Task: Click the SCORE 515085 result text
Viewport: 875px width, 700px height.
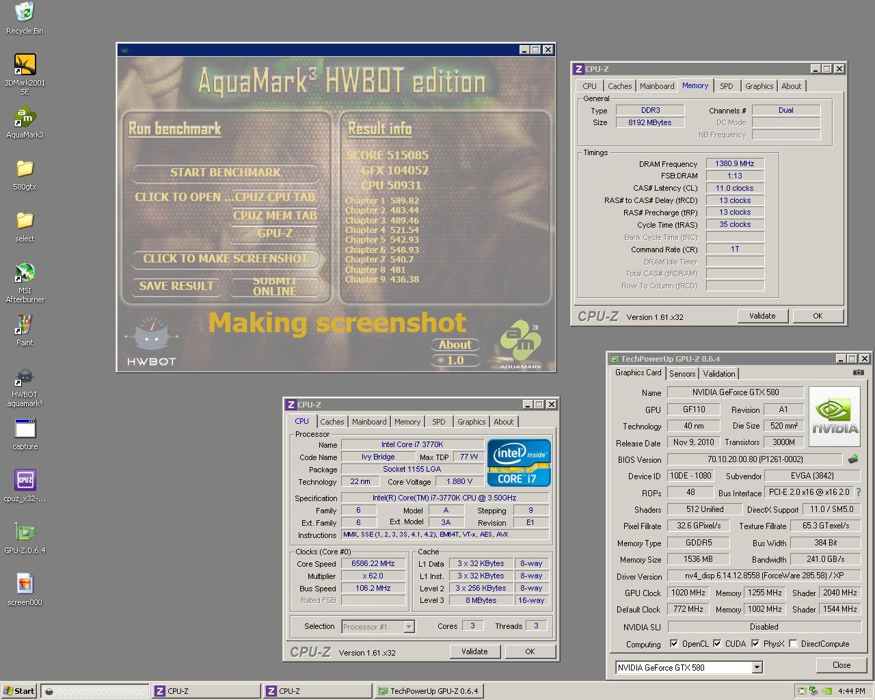Action: click(x=388, y=155)
